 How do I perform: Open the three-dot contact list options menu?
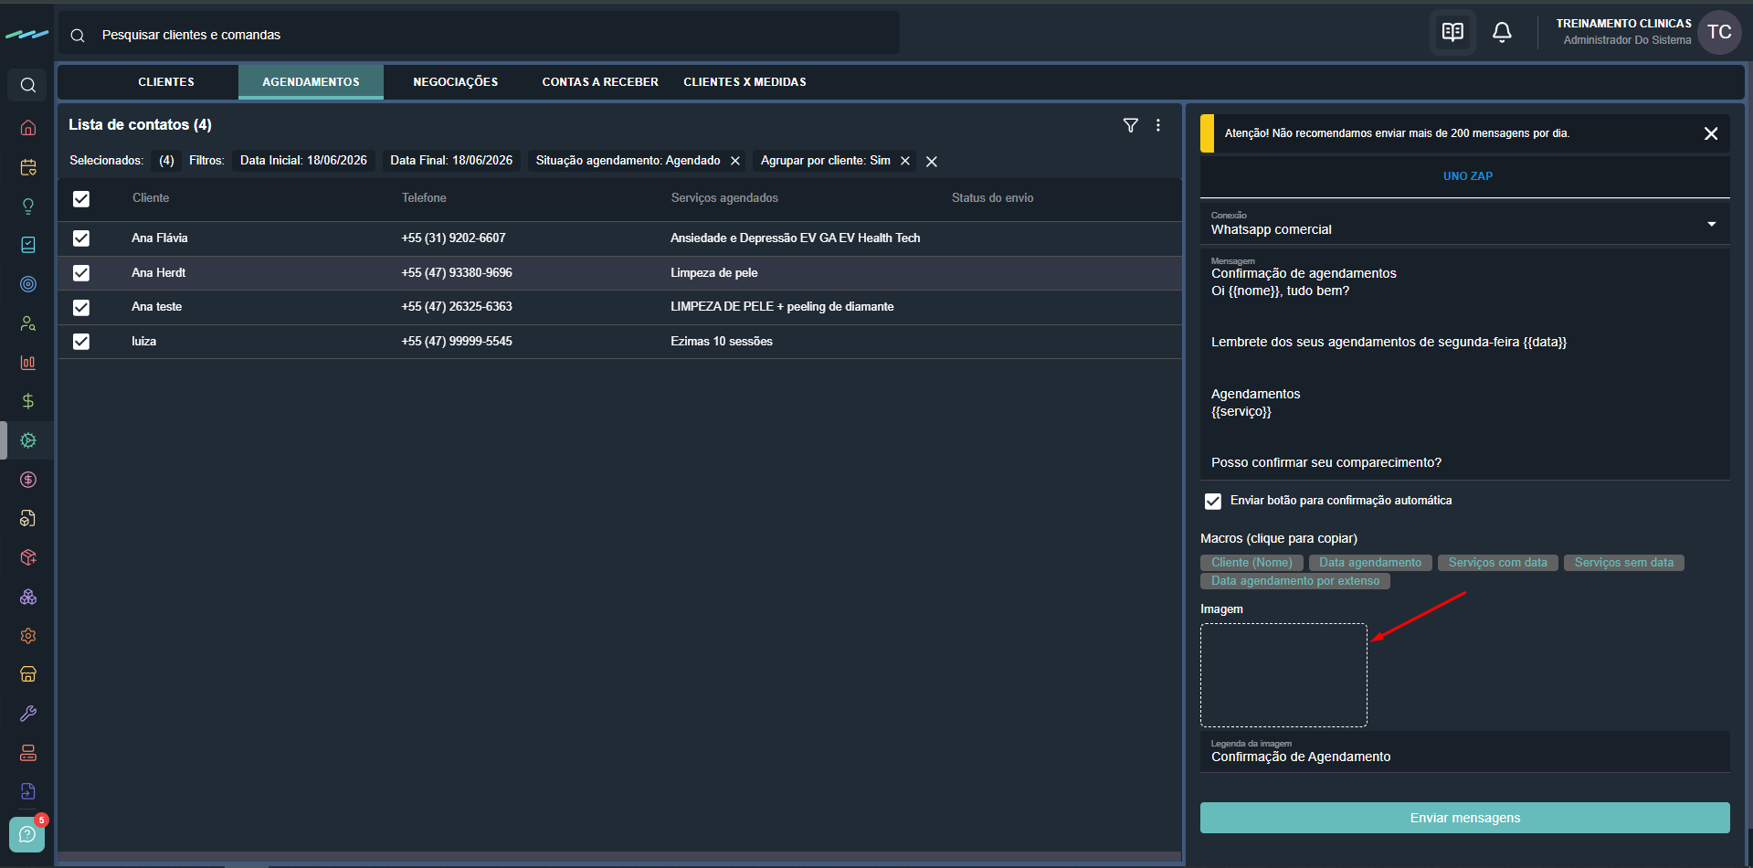(1158, 125)
